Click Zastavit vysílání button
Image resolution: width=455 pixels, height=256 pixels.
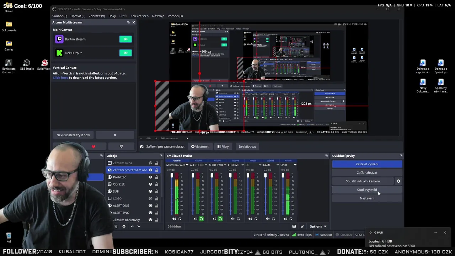pyautogui.click(x=367, y=164)
